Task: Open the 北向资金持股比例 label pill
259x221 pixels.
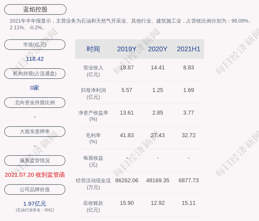Action: 35,103
